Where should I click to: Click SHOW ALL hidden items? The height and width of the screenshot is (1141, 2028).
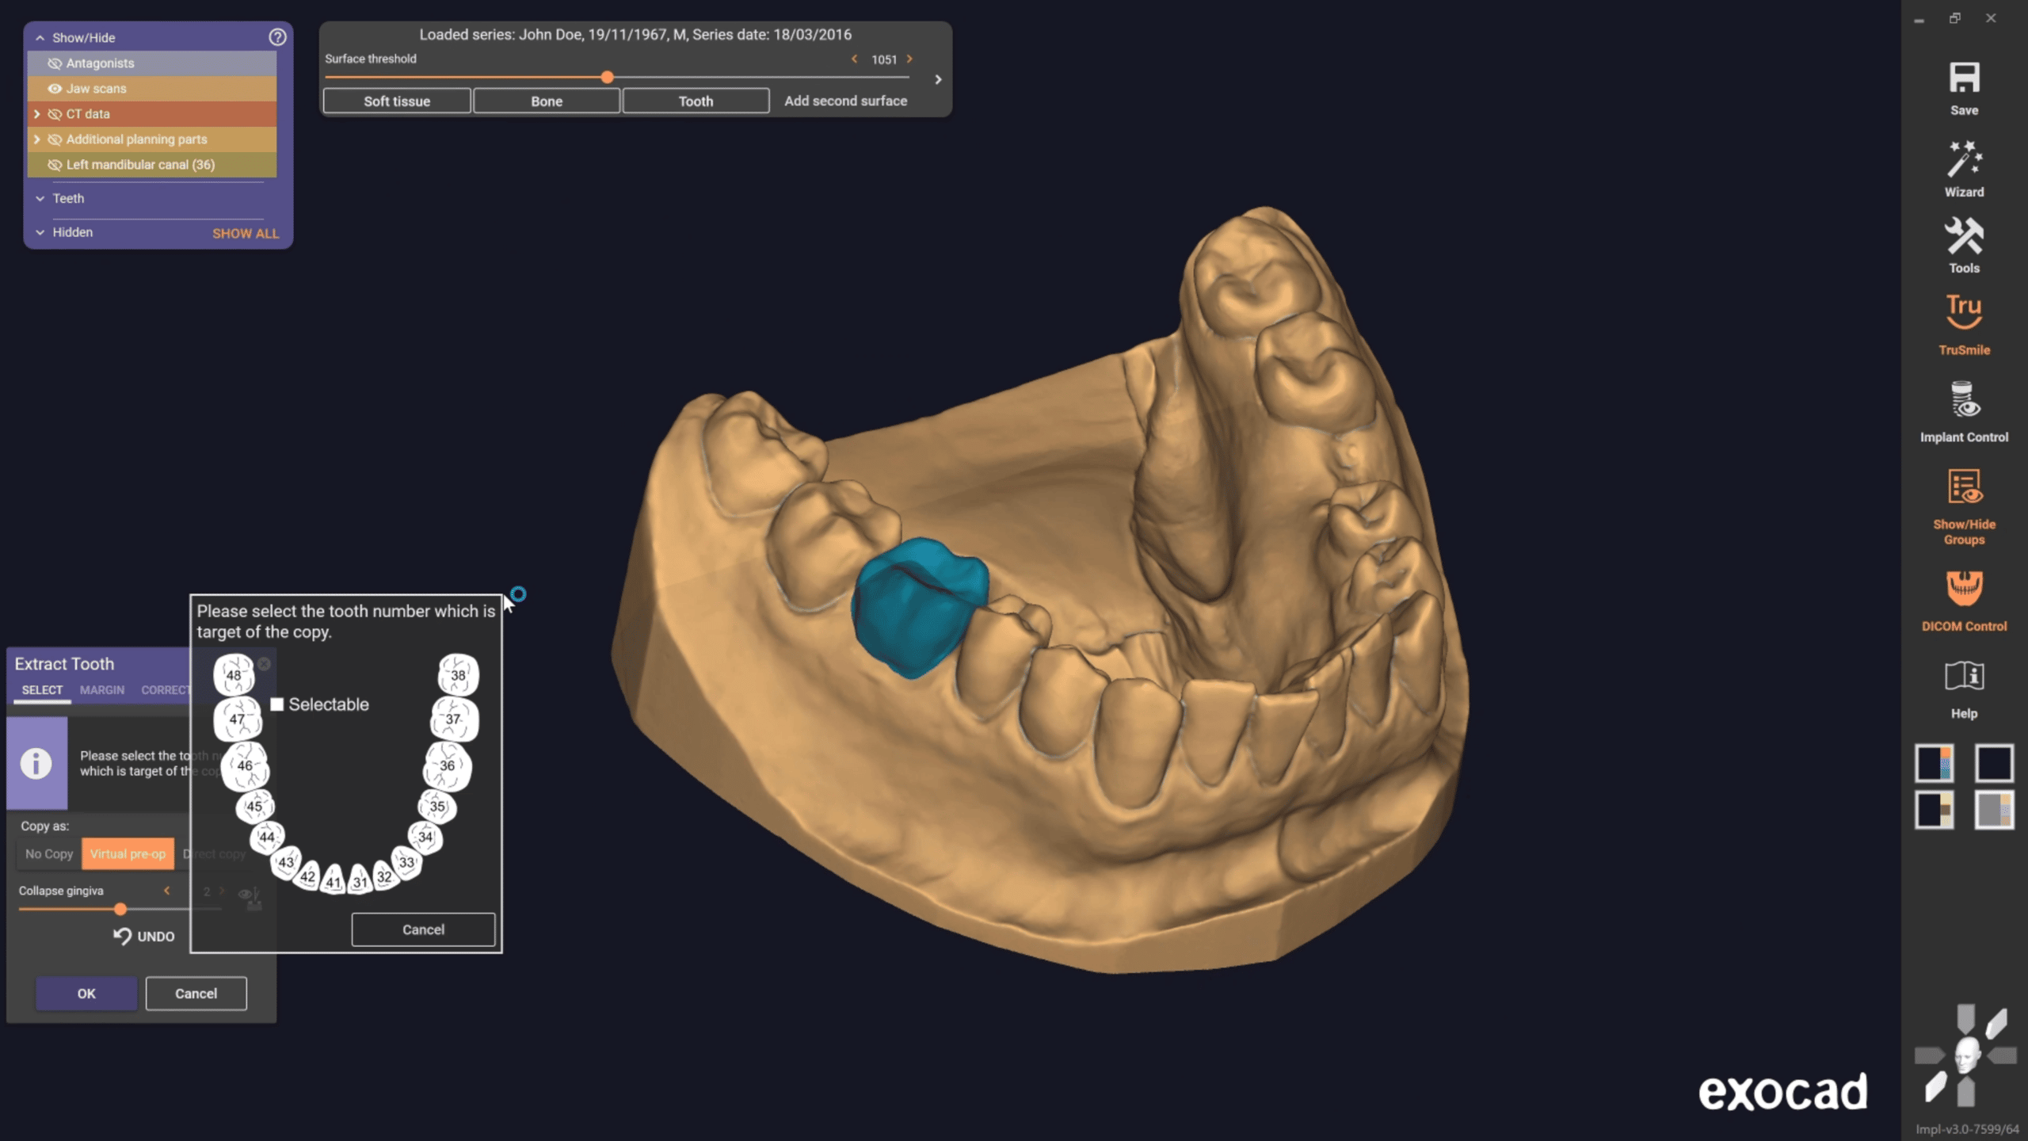245,234
